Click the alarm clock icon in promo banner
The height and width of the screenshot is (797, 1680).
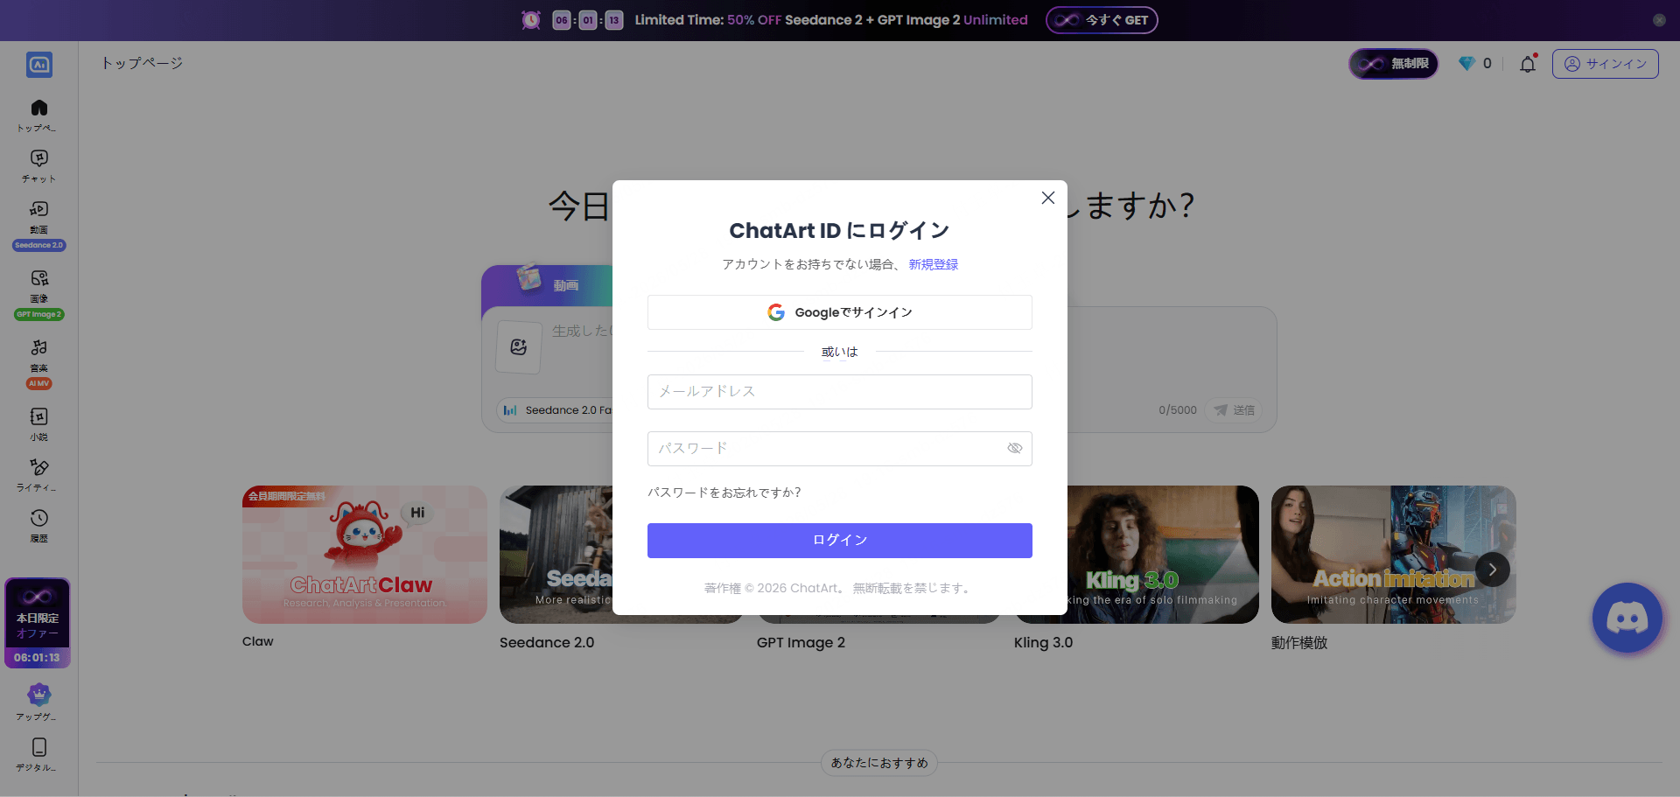[x=531, y=20]
